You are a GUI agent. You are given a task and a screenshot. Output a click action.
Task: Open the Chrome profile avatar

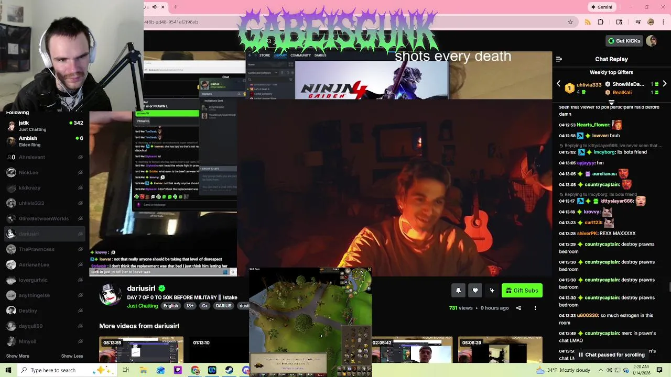(x=651, y=22)
